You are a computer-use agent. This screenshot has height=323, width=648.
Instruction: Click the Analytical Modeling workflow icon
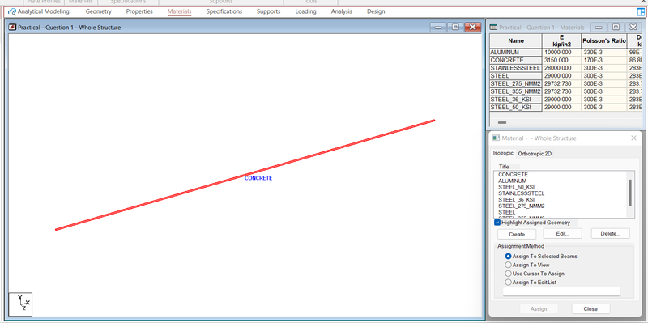pos(12,11)
